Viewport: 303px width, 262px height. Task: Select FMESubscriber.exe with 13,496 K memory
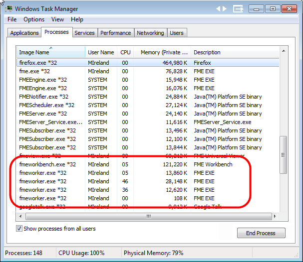coord(148,131)
